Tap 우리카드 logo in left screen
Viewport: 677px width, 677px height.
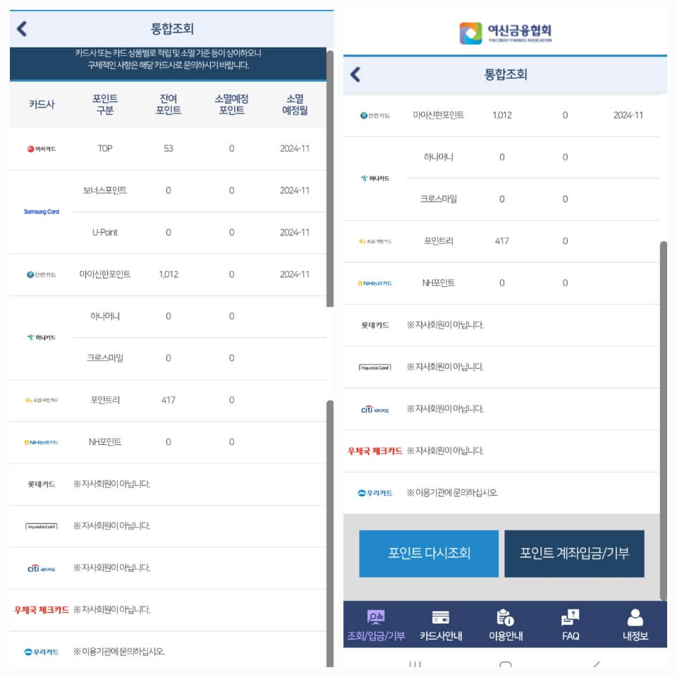(x=42, y=652)
